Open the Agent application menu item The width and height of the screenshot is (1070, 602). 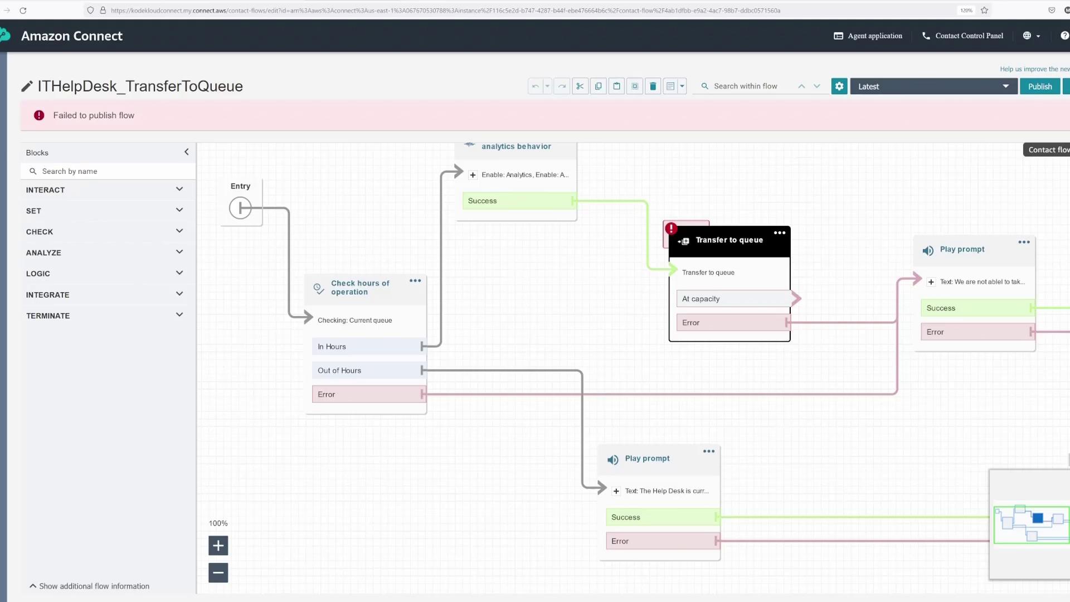(x=868, y=36)
